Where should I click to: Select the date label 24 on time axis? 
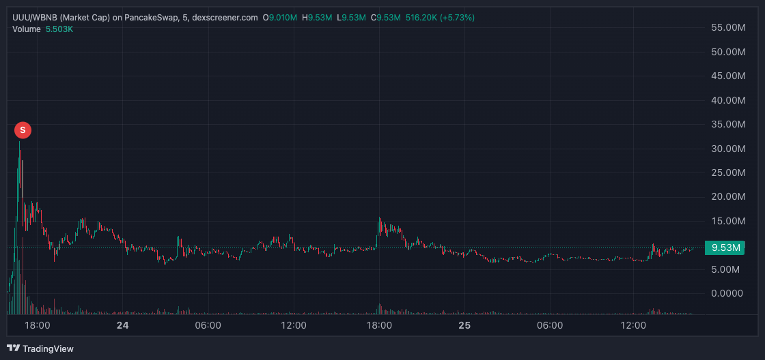coord(123,326)
